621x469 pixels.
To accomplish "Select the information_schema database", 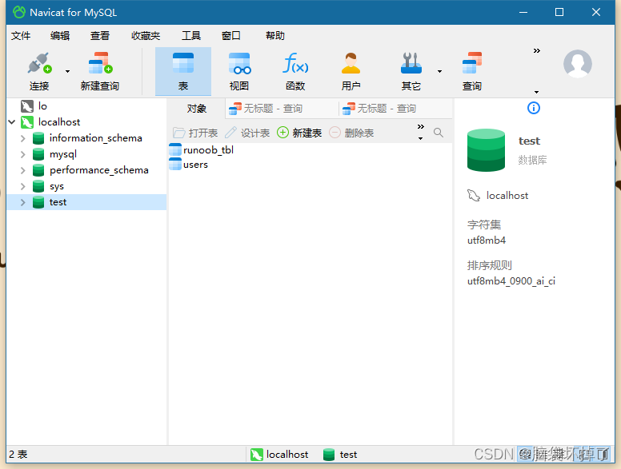I will (x=95, y=138).
